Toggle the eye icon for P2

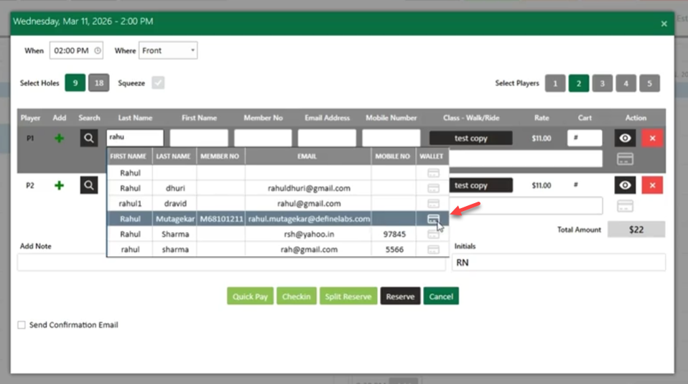click(x=625, y=185)
